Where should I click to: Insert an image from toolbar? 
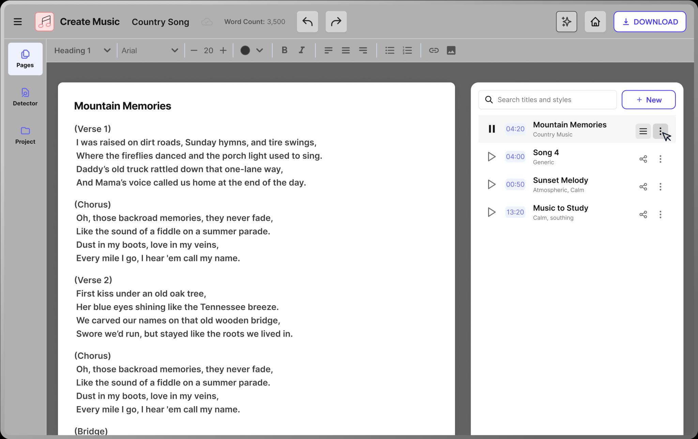click(451, 50)
